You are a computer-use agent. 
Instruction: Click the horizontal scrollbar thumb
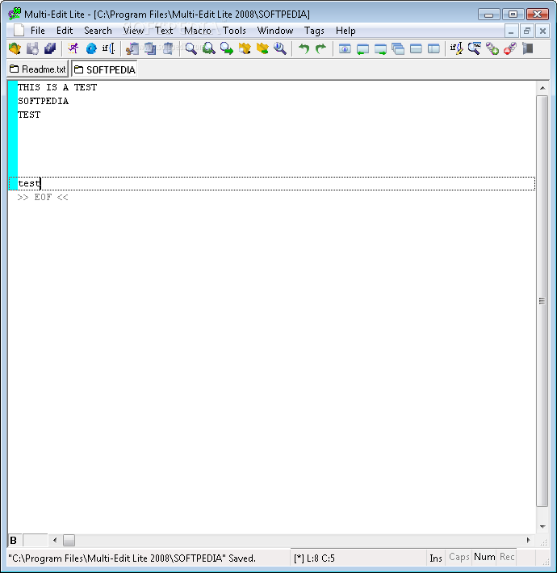[x=69, y=540]
